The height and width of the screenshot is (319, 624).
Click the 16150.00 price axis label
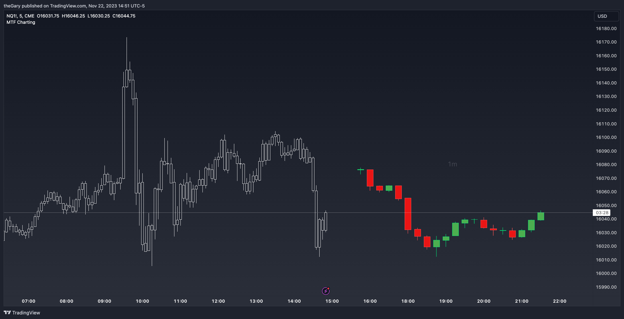606,69
